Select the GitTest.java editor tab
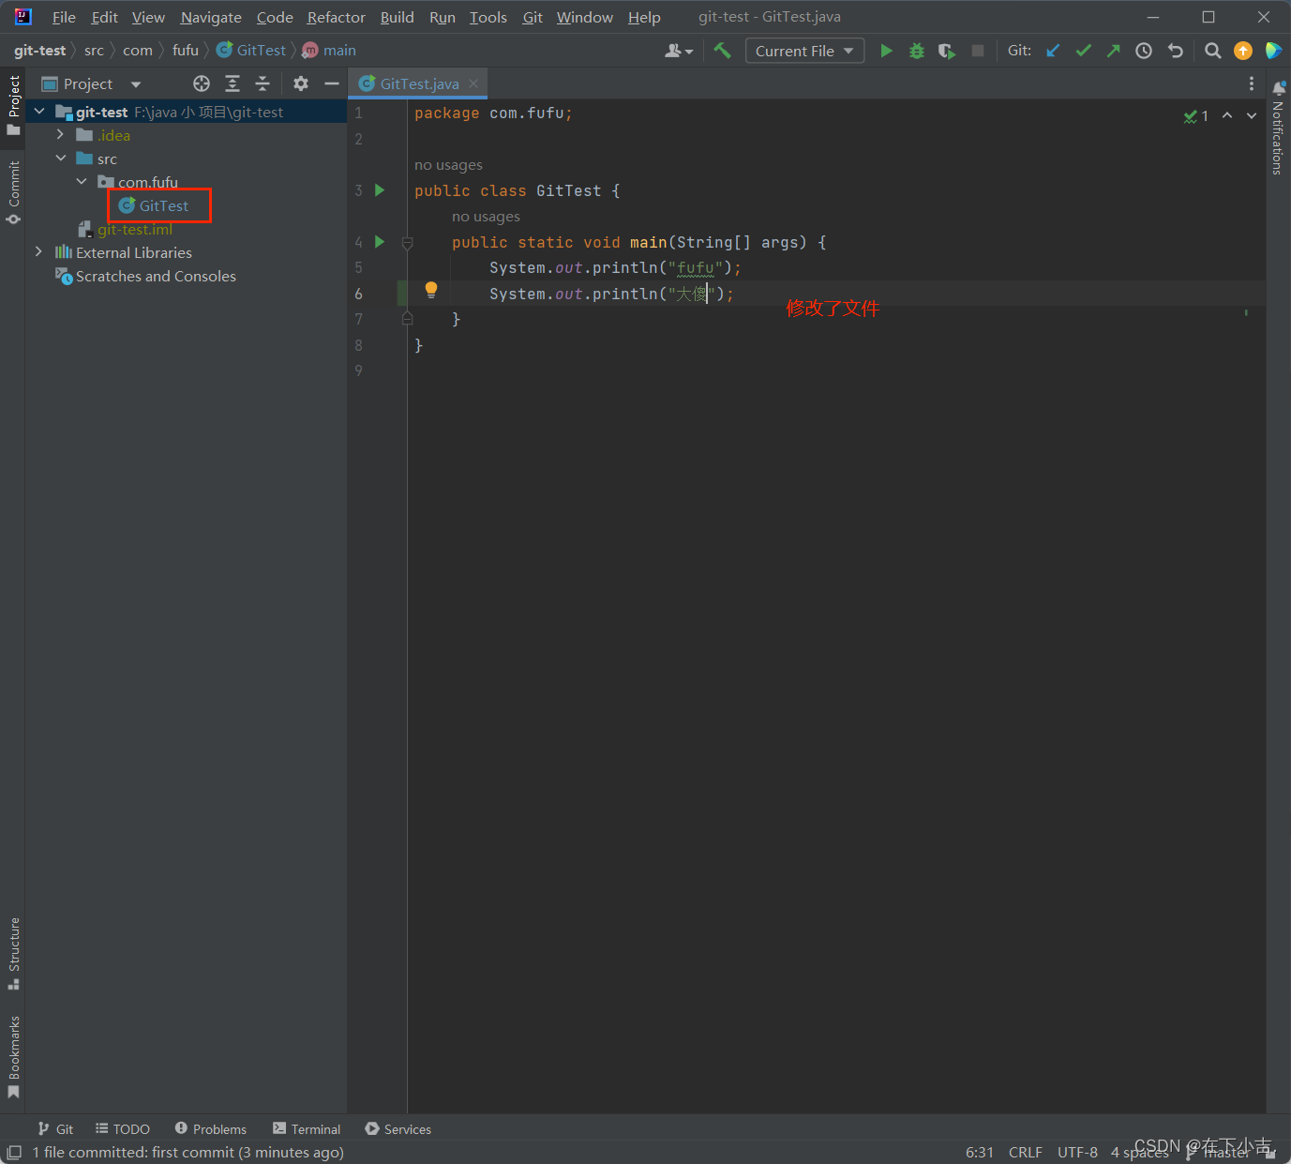This screenshot has width=1291, height=1164. click(x=419, y=83)
